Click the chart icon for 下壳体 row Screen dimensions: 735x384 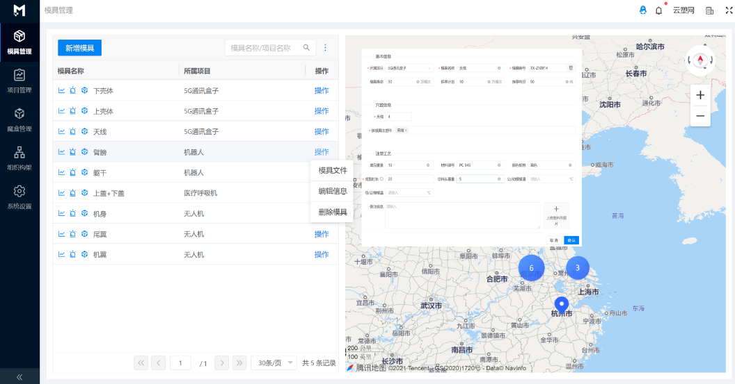pos(61,90)
